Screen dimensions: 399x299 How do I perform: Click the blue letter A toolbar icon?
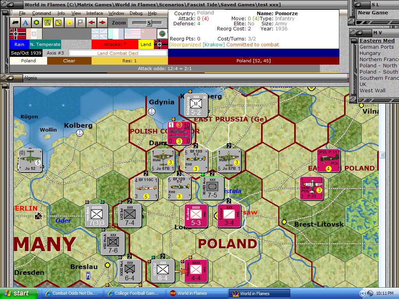pos(25,23)
